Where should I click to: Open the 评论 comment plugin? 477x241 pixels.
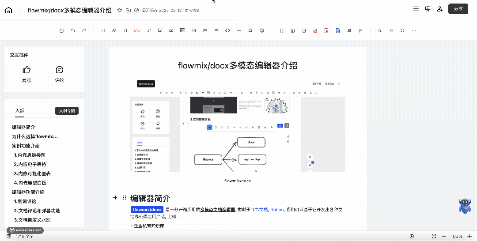(x=60, y=74)
